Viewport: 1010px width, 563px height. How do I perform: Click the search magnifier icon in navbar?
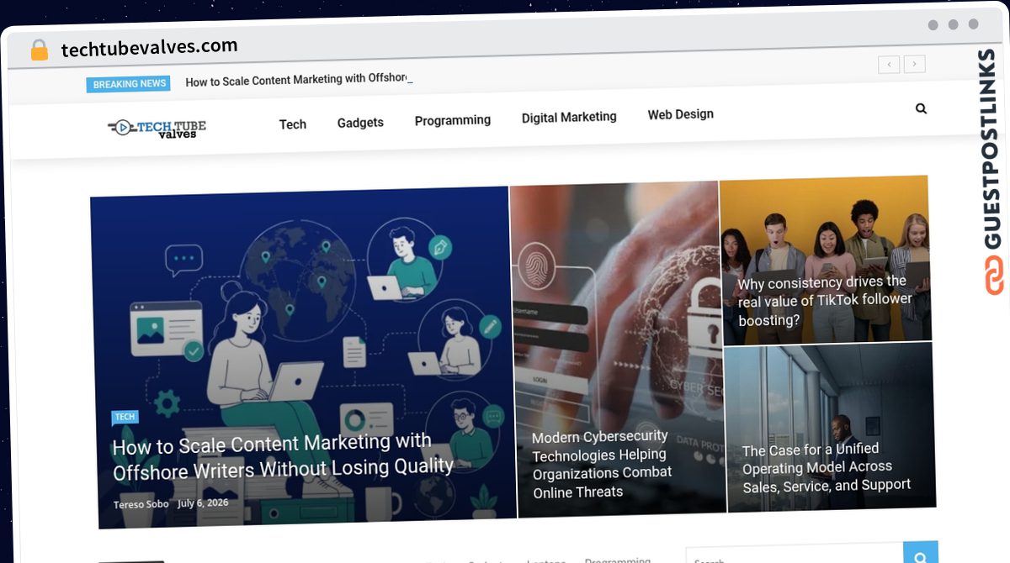(x=921, y=108)
